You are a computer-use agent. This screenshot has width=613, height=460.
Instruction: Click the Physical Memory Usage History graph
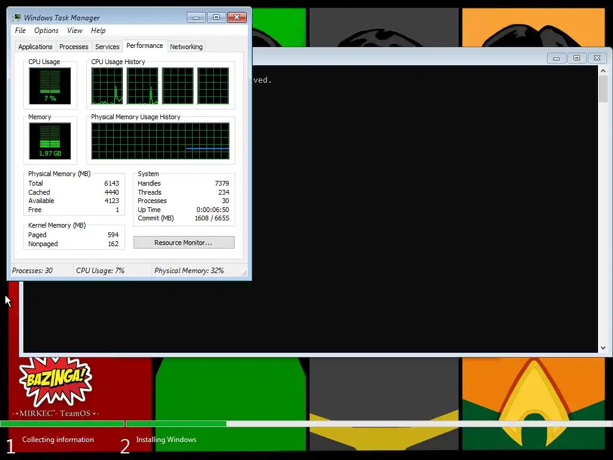tap(160, 141)
